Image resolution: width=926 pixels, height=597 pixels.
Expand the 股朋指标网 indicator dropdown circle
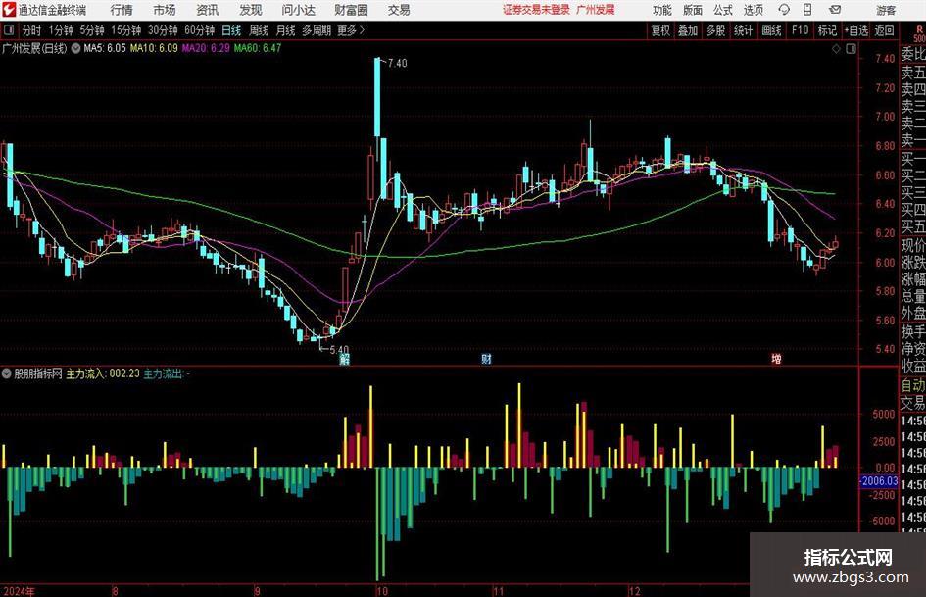7,373
